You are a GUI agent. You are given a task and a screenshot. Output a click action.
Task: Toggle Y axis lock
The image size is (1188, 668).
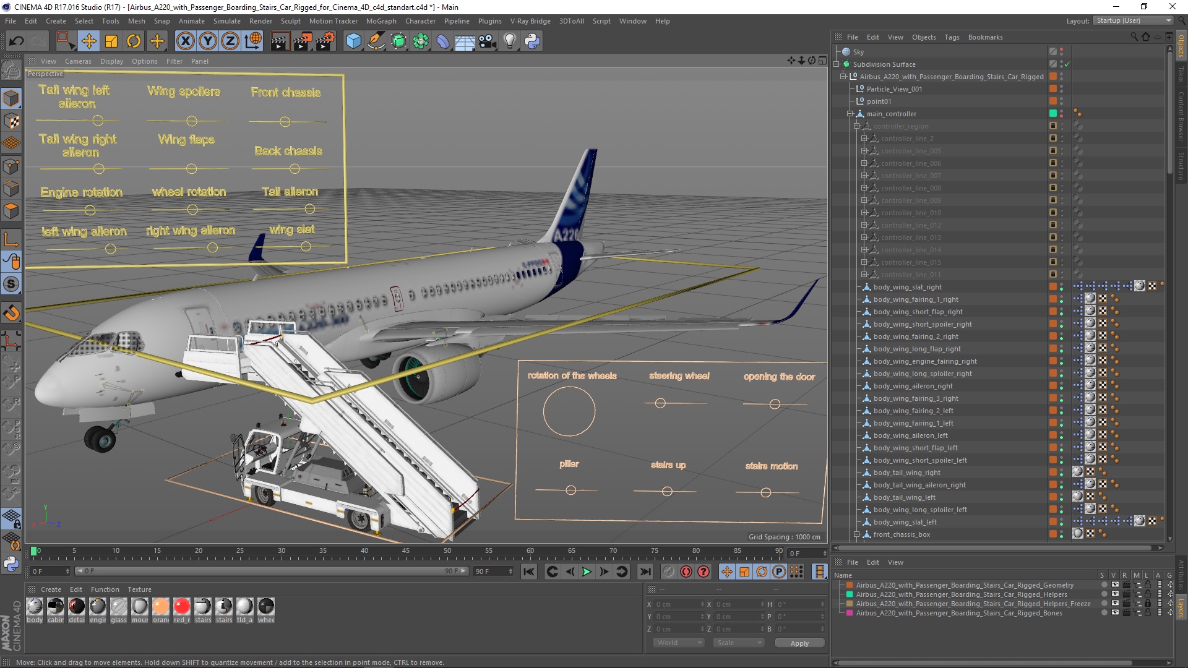(208, 41)
